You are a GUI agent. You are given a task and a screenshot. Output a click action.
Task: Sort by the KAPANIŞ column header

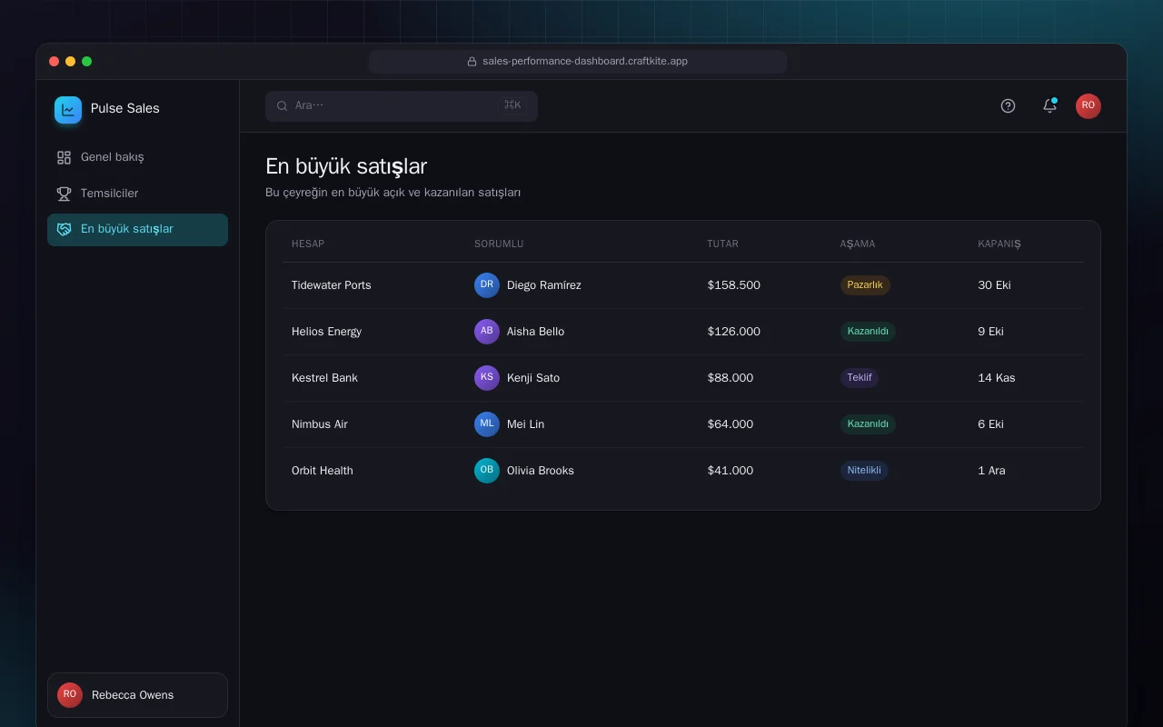(x=999, y=244)
